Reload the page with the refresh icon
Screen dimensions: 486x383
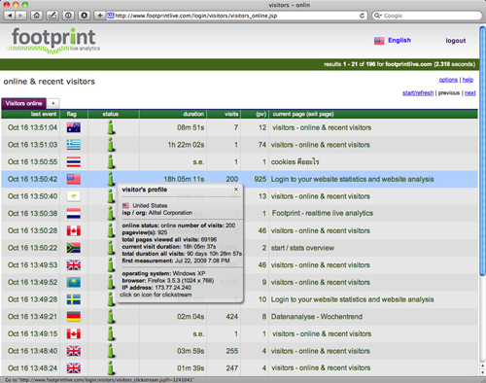coord(362,16)
